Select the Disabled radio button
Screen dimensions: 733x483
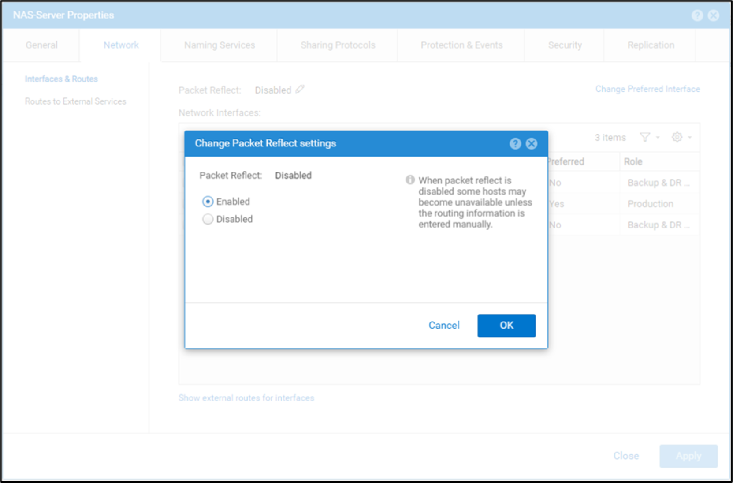[208, 219]
